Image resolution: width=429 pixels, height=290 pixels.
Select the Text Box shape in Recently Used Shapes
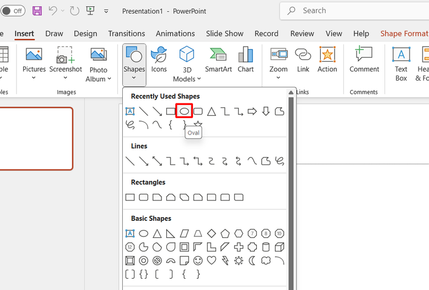coord(130,111)
